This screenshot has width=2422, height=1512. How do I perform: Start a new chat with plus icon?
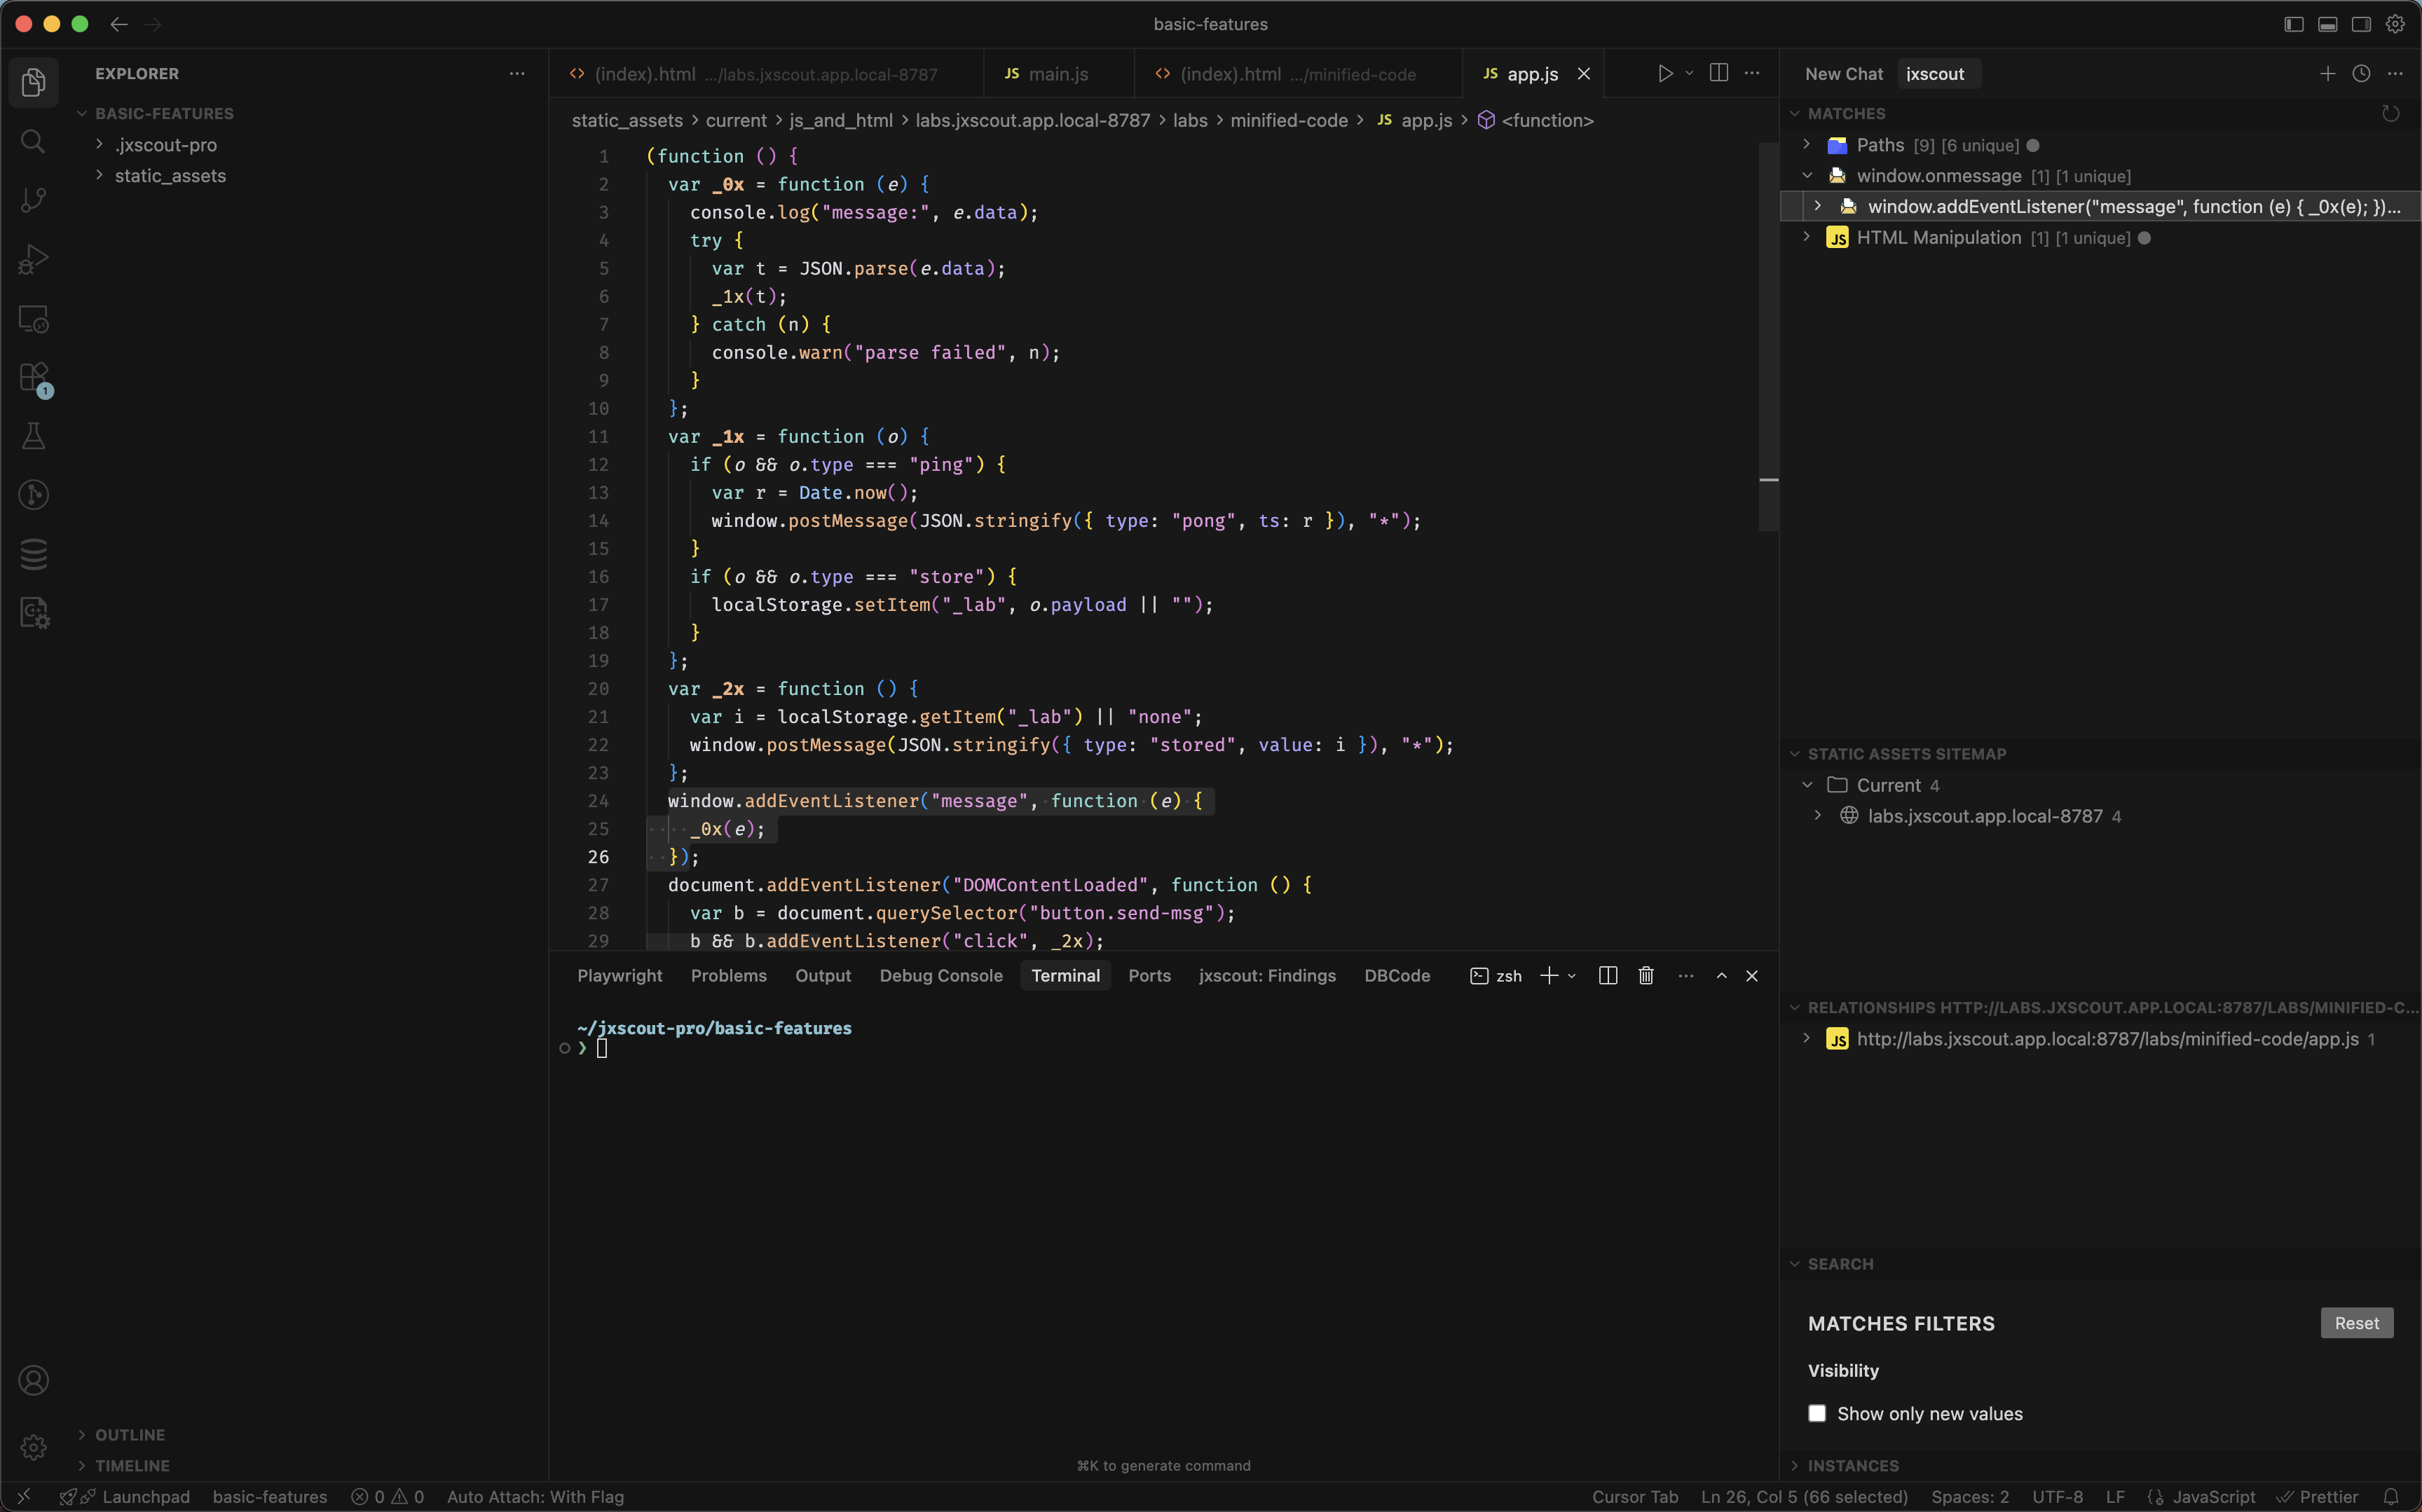2328,74
